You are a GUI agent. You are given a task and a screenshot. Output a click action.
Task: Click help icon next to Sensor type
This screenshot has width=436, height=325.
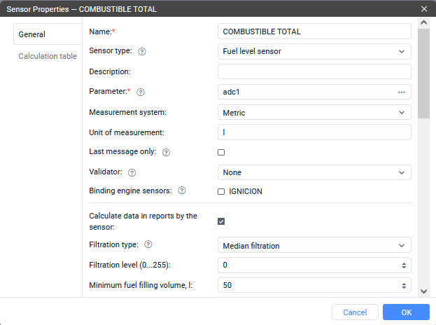pos(142,52)
